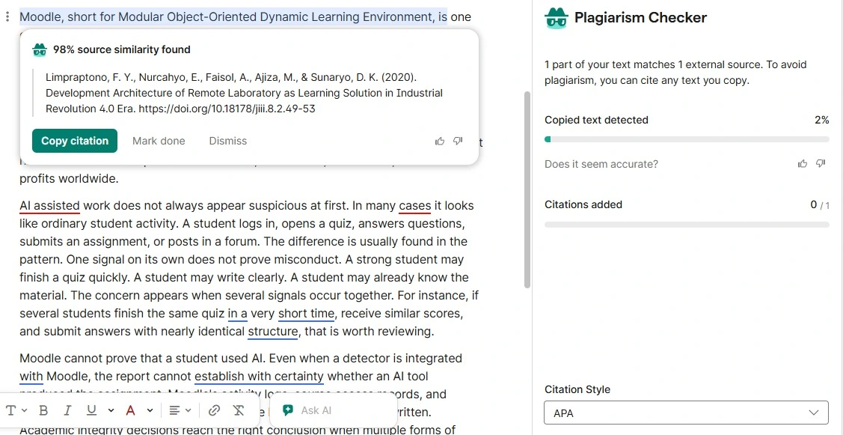Viewport: 843px width, 435px height.
Task: Thumbs up 'Does it seem accurate?'
Action: [x=803, y=164]
